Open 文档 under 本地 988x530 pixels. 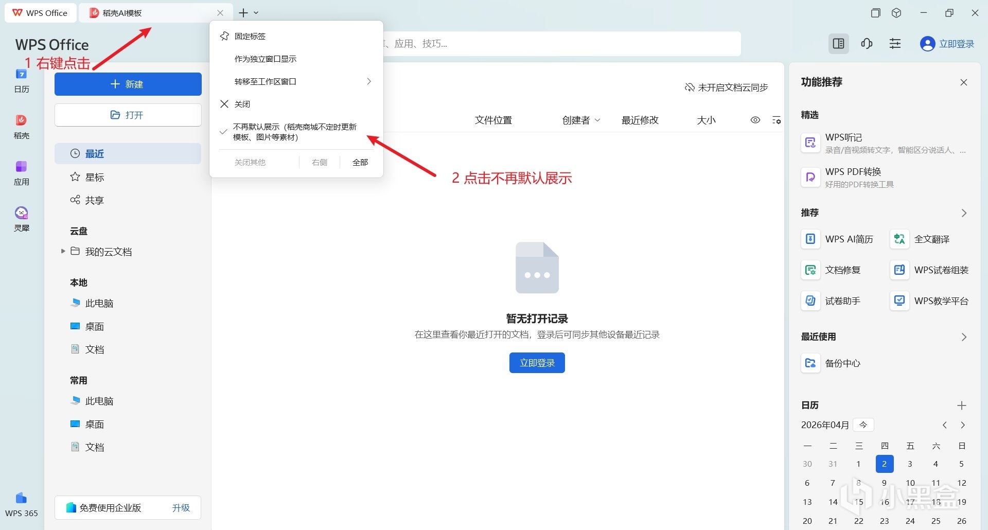(128, 349)
